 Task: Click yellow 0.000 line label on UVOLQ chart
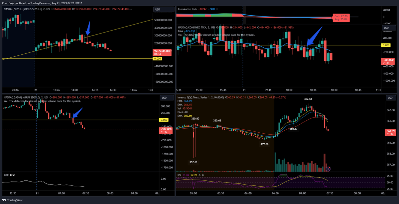click(157, 58)
